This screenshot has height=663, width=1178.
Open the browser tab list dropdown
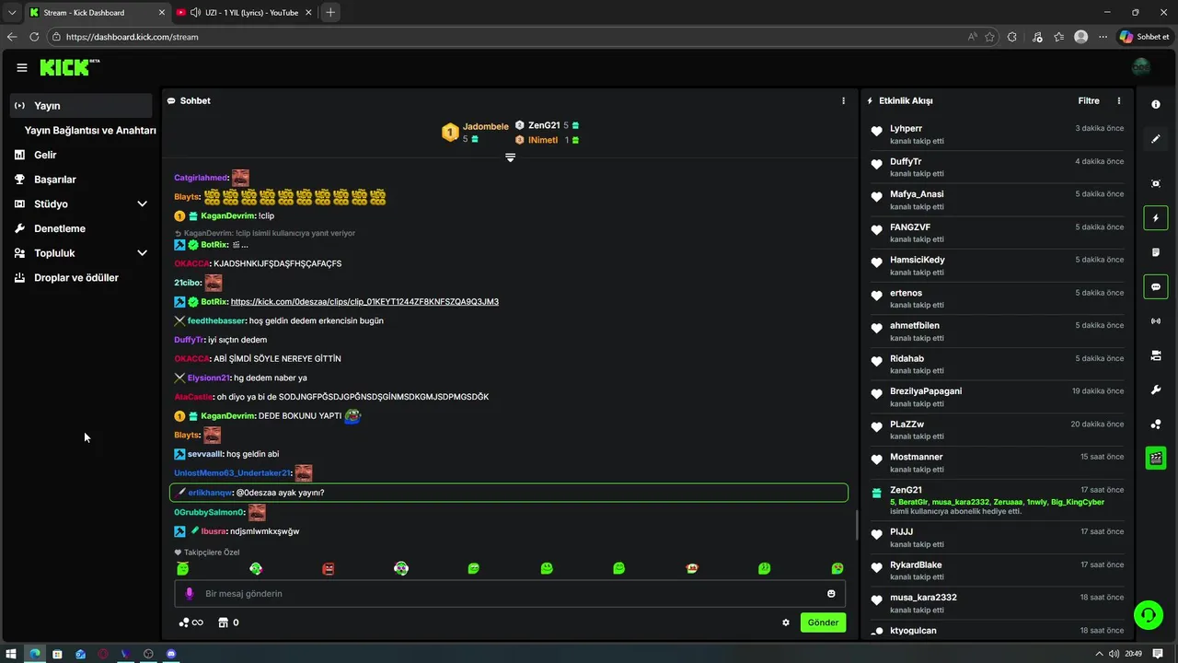click(12, 12)
